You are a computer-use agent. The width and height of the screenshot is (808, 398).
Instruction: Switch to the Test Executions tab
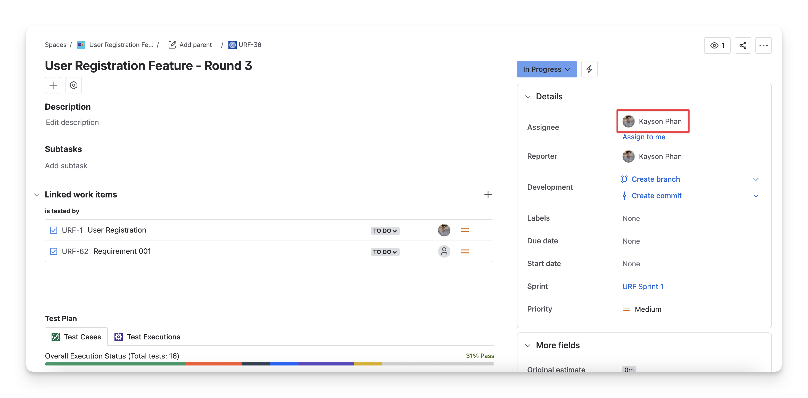(147, 337)
